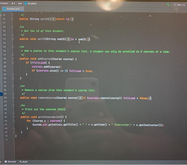Click the courses.add(course) statement
This screenshot has height=165, width=187.
point(47,67)
